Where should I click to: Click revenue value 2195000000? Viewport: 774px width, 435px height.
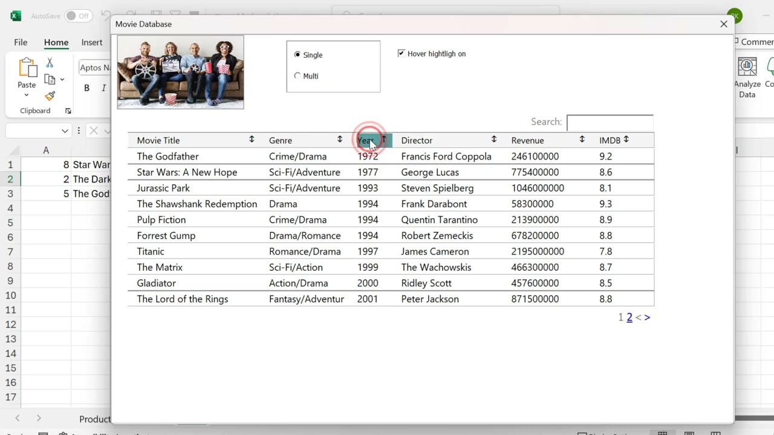[538, 251]
